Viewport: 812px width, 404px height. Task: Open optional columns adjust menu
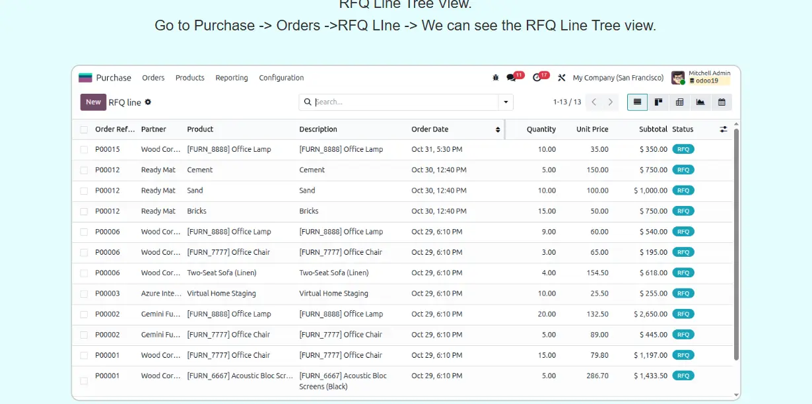pyautogui.click(x=724, y=129)
